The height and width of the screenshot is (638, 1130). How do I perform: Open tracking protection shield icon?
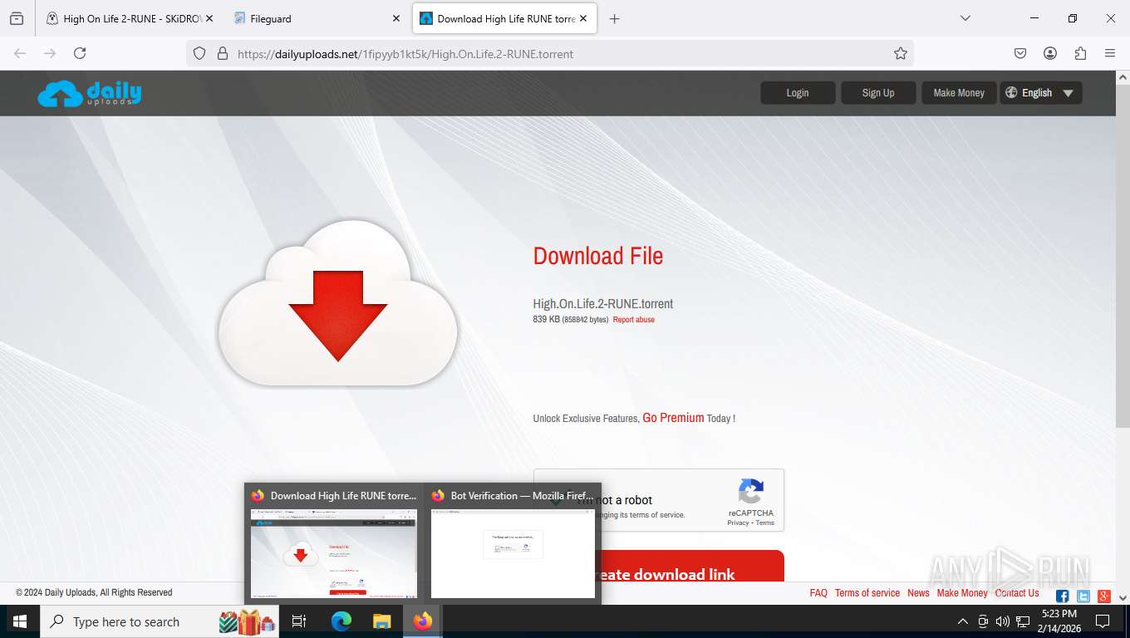click(199, 53)
